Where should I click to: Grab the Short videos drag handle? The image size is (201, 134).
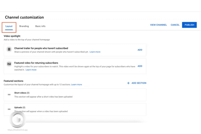tap(9, 95)
